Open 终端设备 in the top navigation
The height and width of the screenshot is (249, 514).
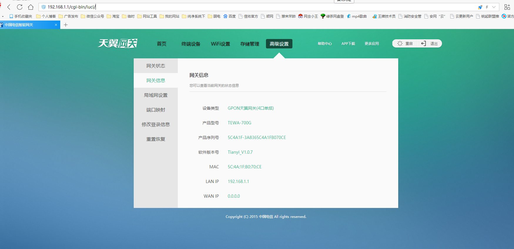point(191,44)
